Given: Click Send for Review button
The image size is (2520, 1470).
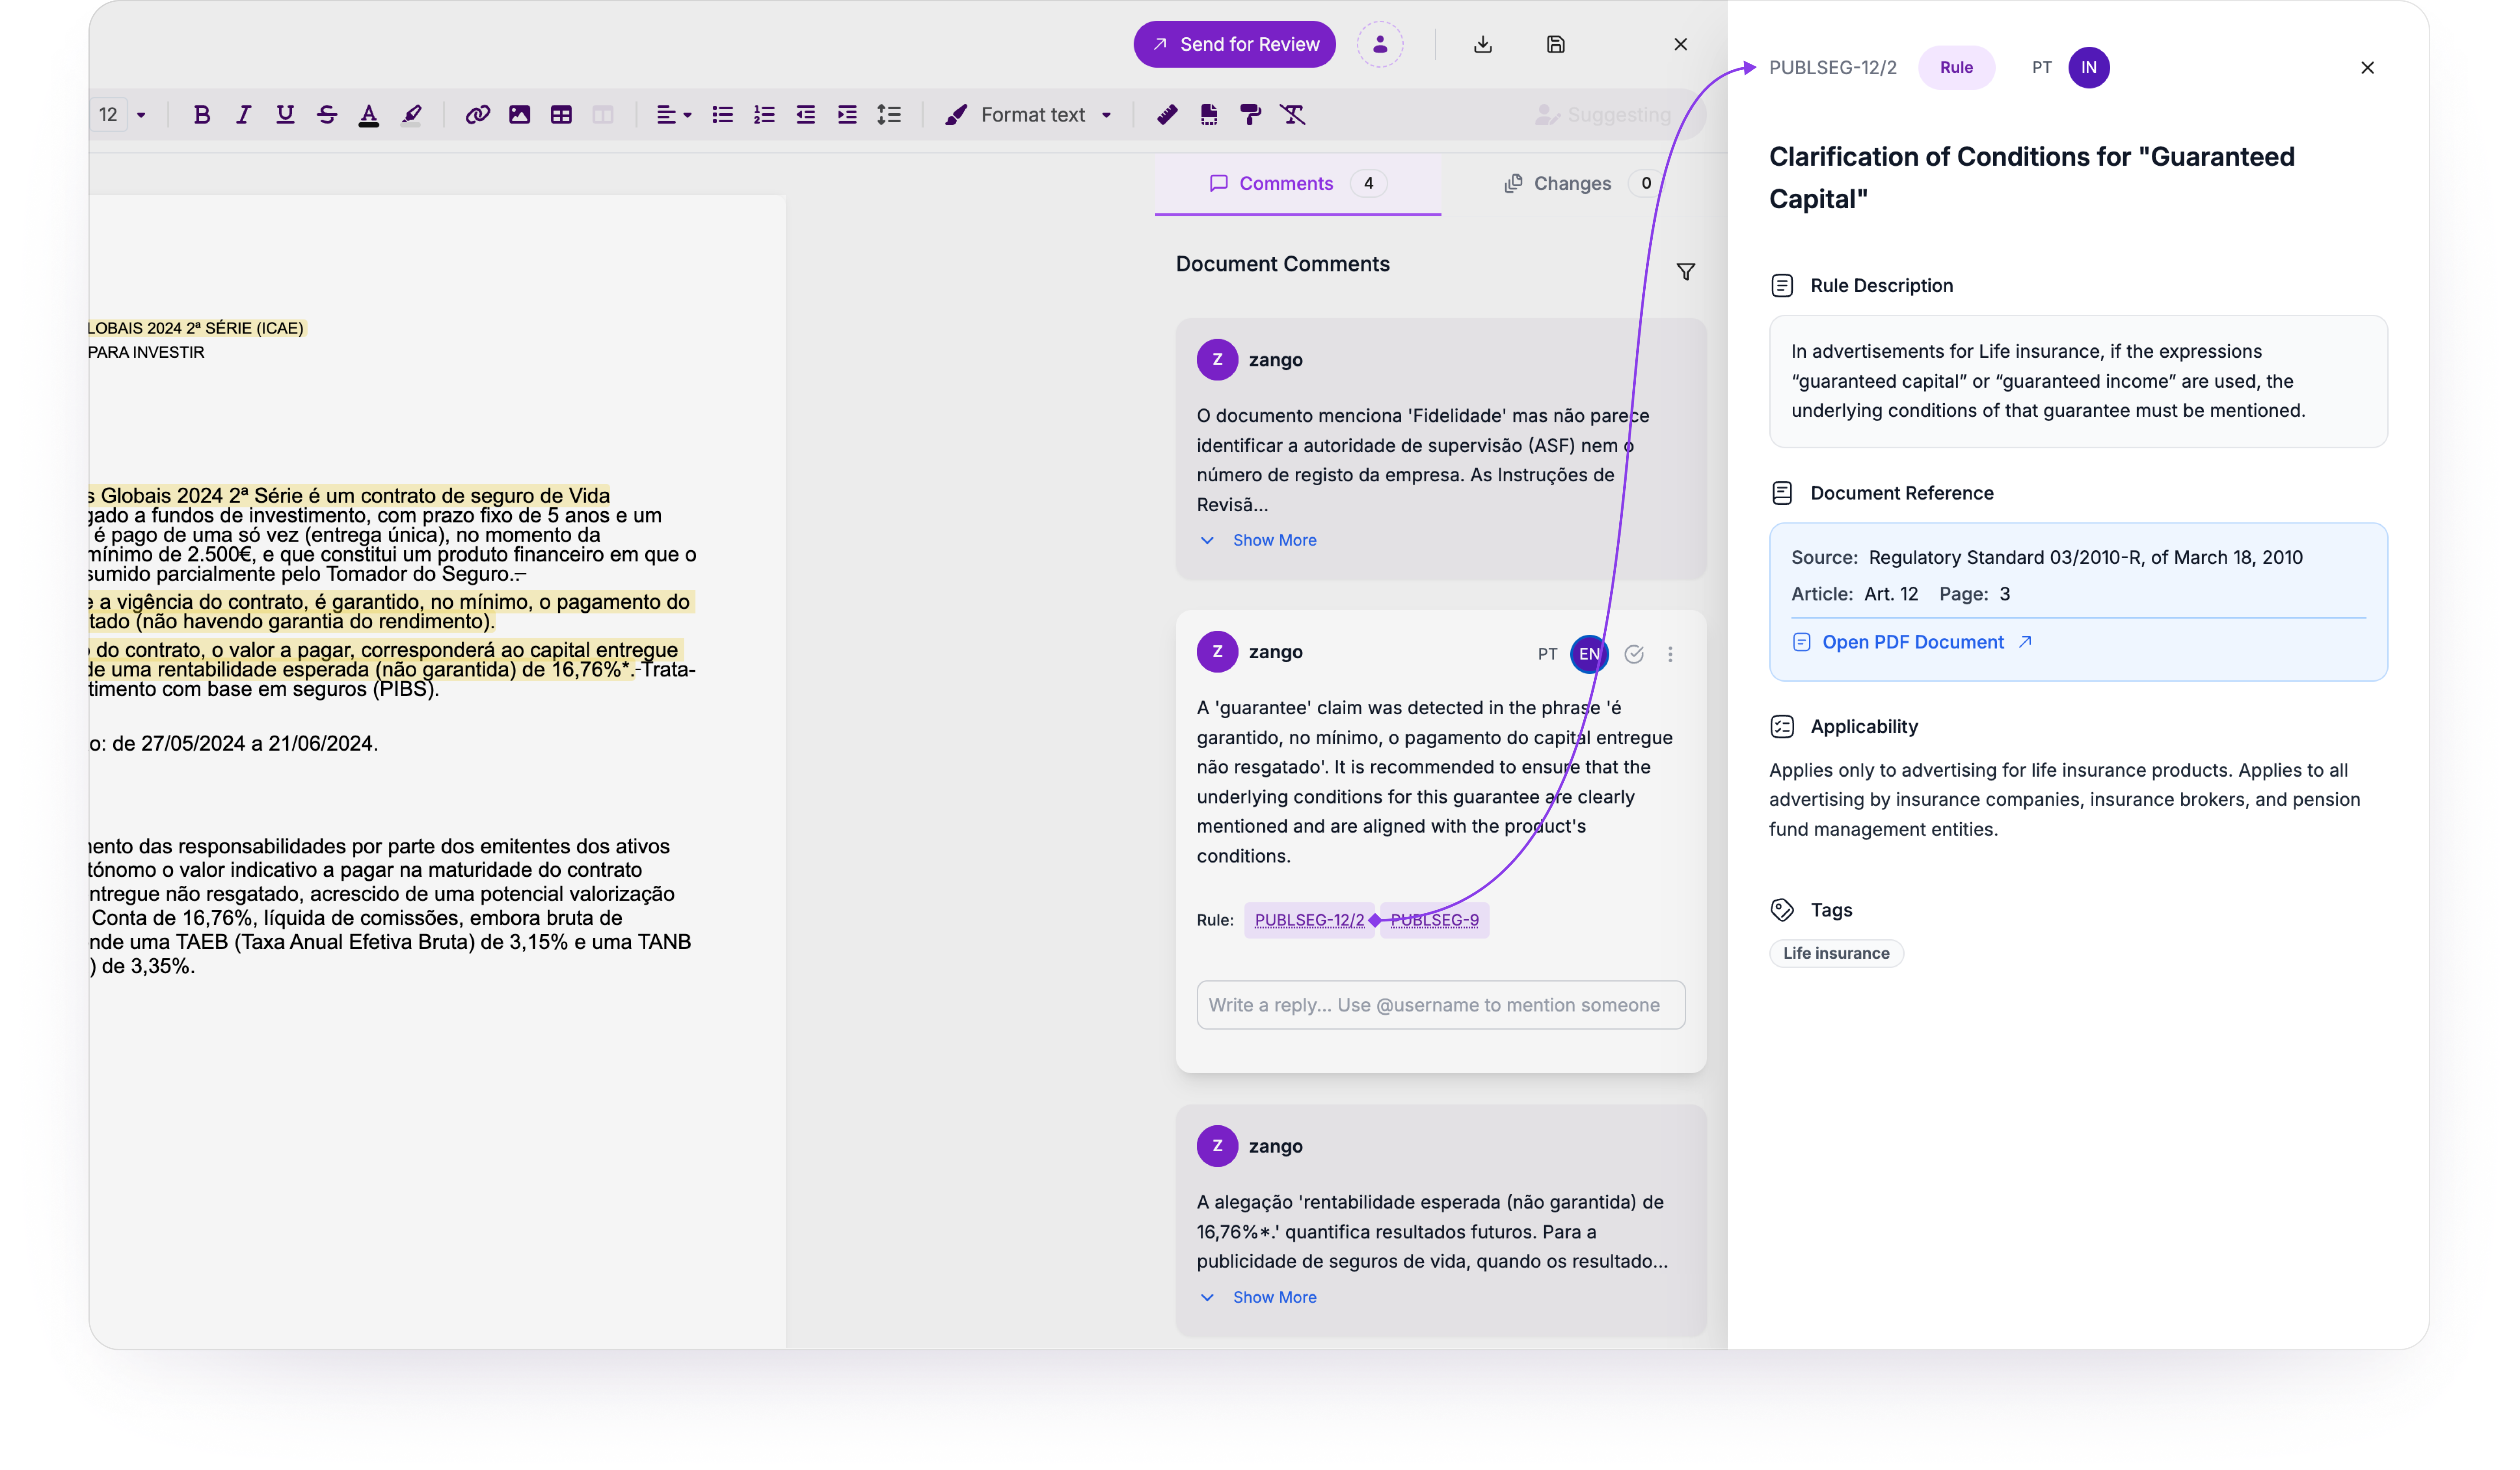Looking at the screenshot, I should (x=1234, y=44).
